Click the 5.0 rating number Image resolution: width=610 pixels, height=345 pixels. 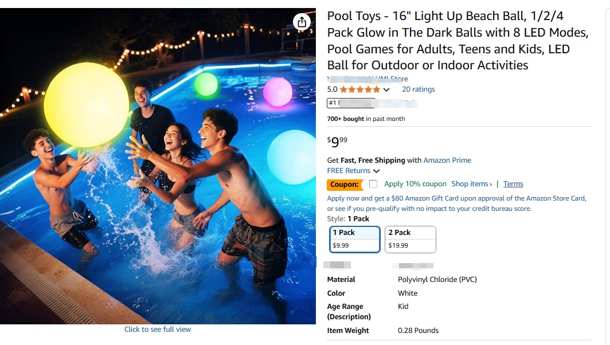(x=333, y=89)
